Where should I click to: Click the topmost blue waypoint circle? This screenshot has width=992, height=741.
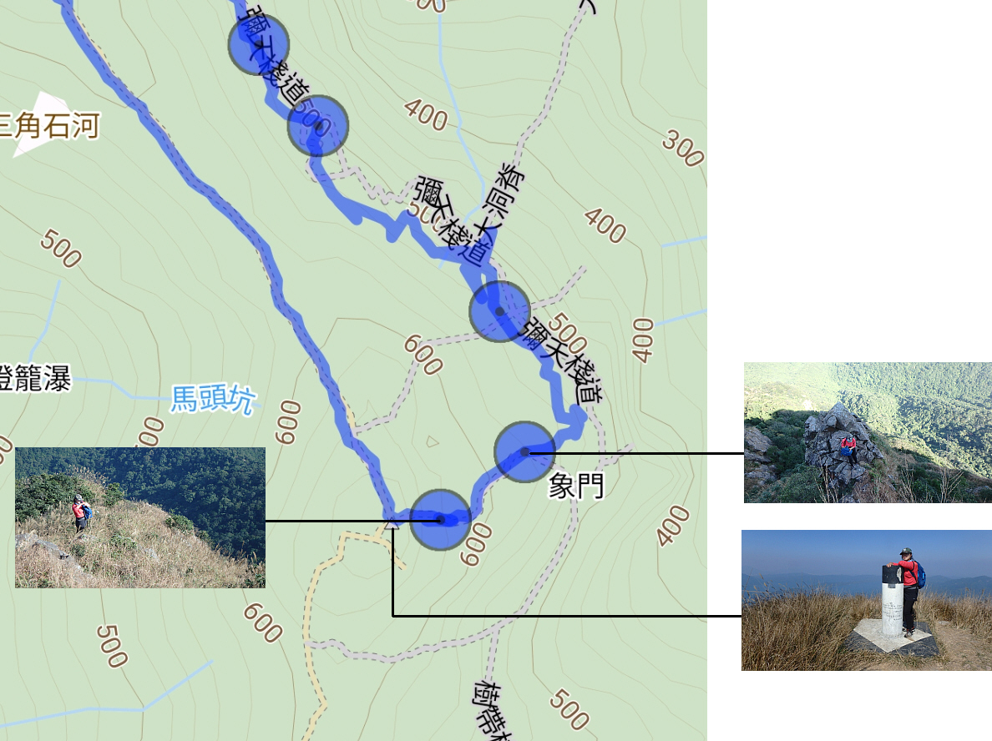pos(258,45)
